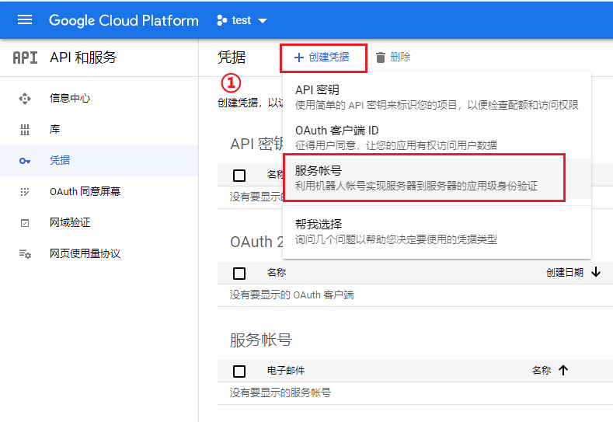The image size is (613, 422).
Task: Click the trash icon next to 删除
Action: click(x=380, y=57)
